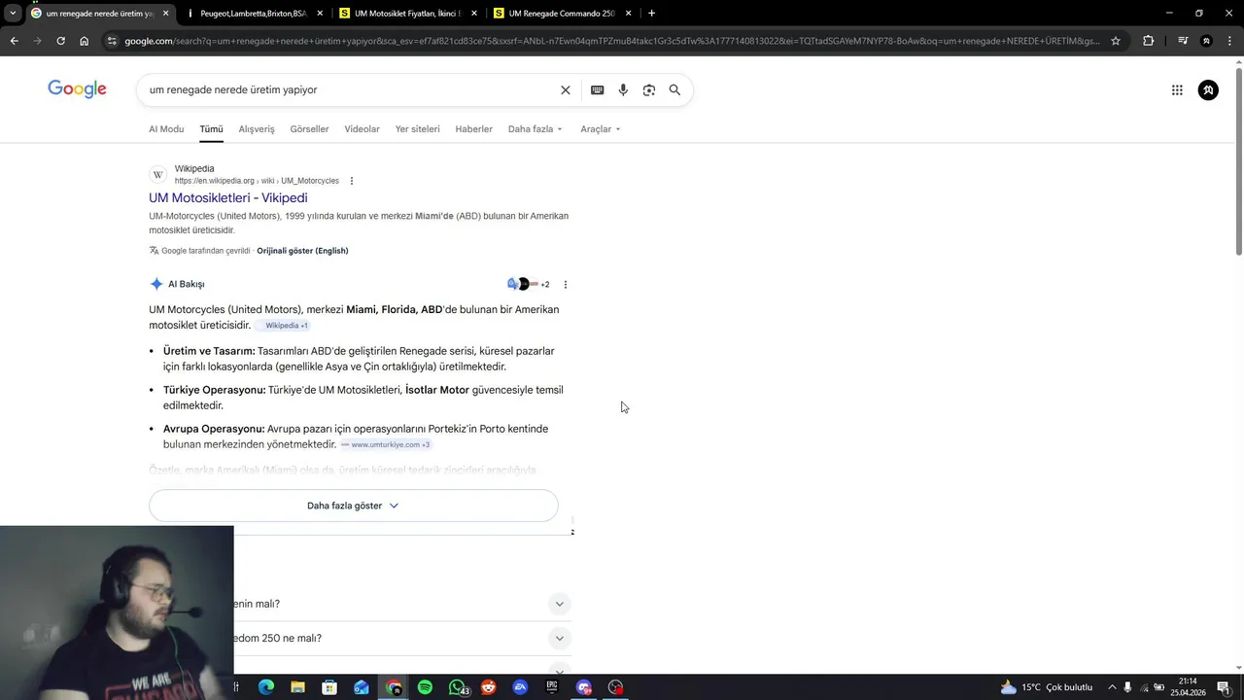Screen dimensions: 1244x700
Task: Open www.umturkiye.com +3 source chip
Action: 386,444
